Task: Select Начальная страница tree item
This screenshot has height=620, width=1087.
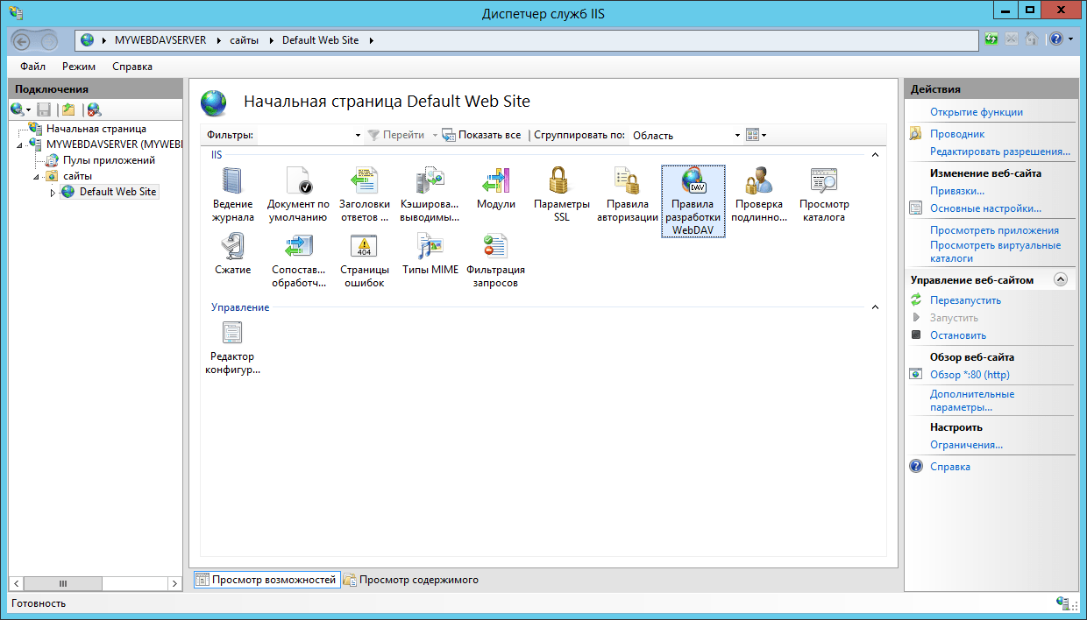Action: (96, 129)
